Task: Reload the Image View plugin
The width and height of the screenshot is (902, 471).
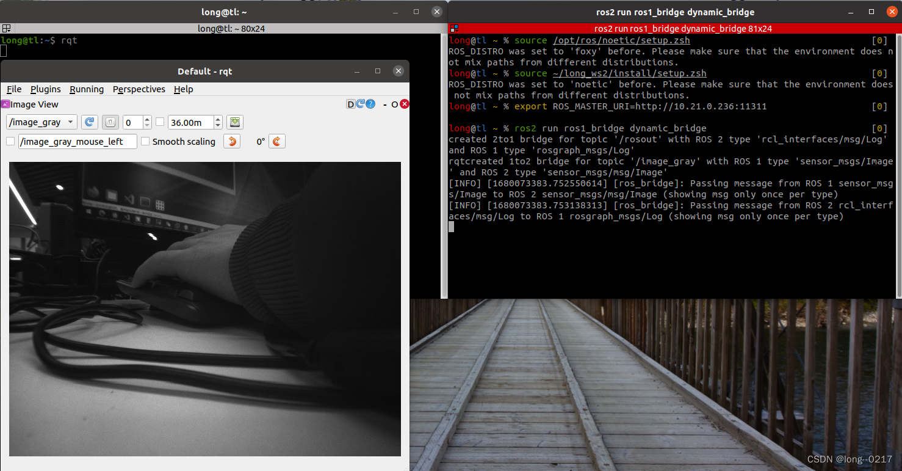Action: coord(360,104)
